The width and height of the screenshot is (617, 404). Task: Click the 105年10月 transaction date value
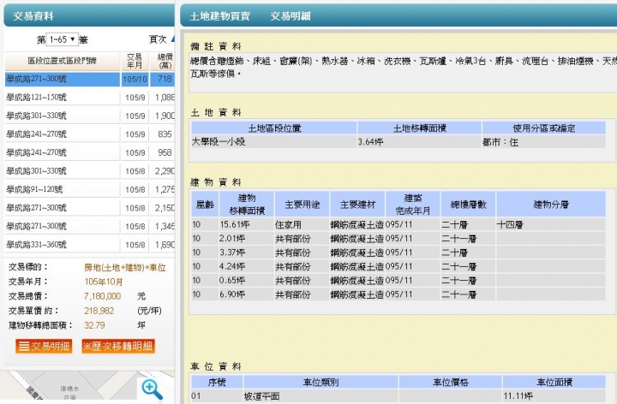coord(104,282)
